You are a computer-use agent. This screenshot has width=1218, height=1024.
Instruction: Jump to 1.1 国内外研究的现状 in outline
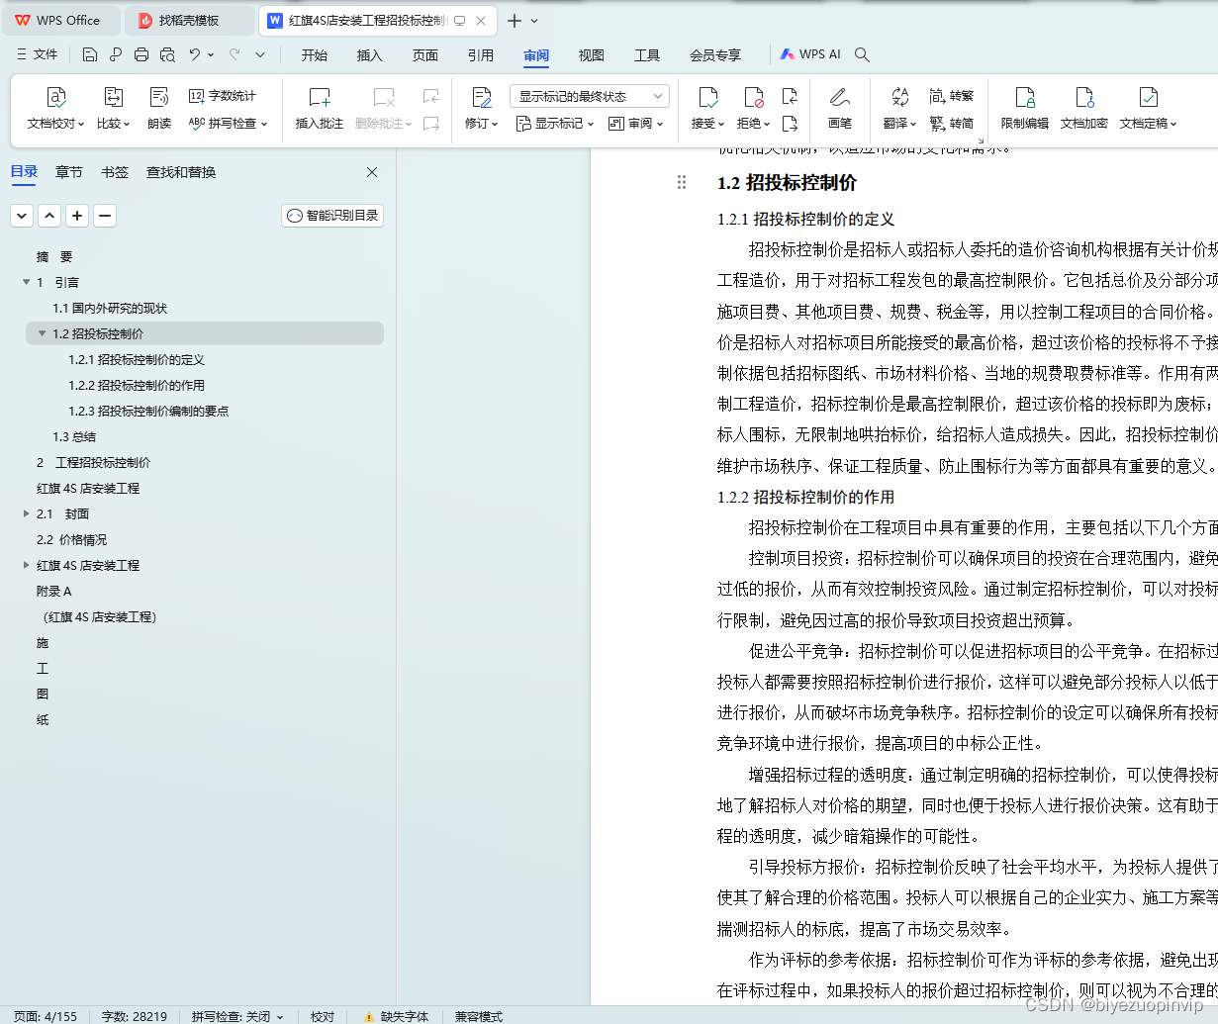pyautogui.click(x=110, y=309)
